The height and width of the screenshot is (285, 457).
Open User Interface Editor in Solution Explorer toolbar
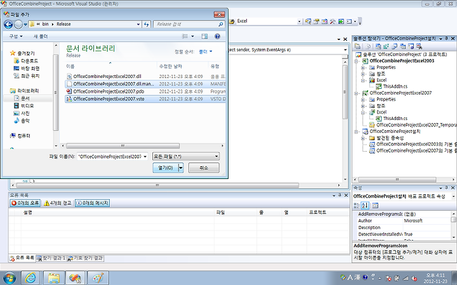(403, 46)
